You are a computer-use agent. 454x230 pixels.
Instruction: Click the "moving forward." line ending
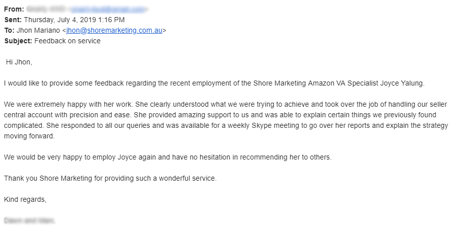[x=29, y=136]
